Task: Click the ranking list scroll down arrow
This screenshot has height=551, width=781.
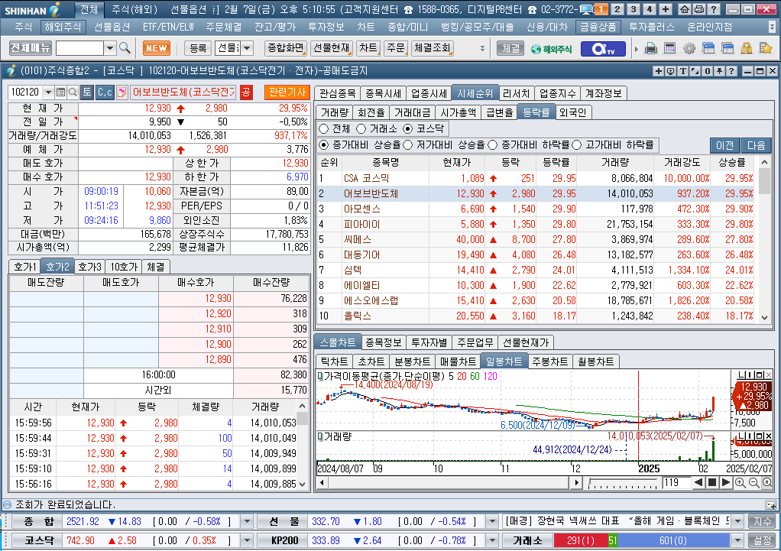Action: click(764, 318)
